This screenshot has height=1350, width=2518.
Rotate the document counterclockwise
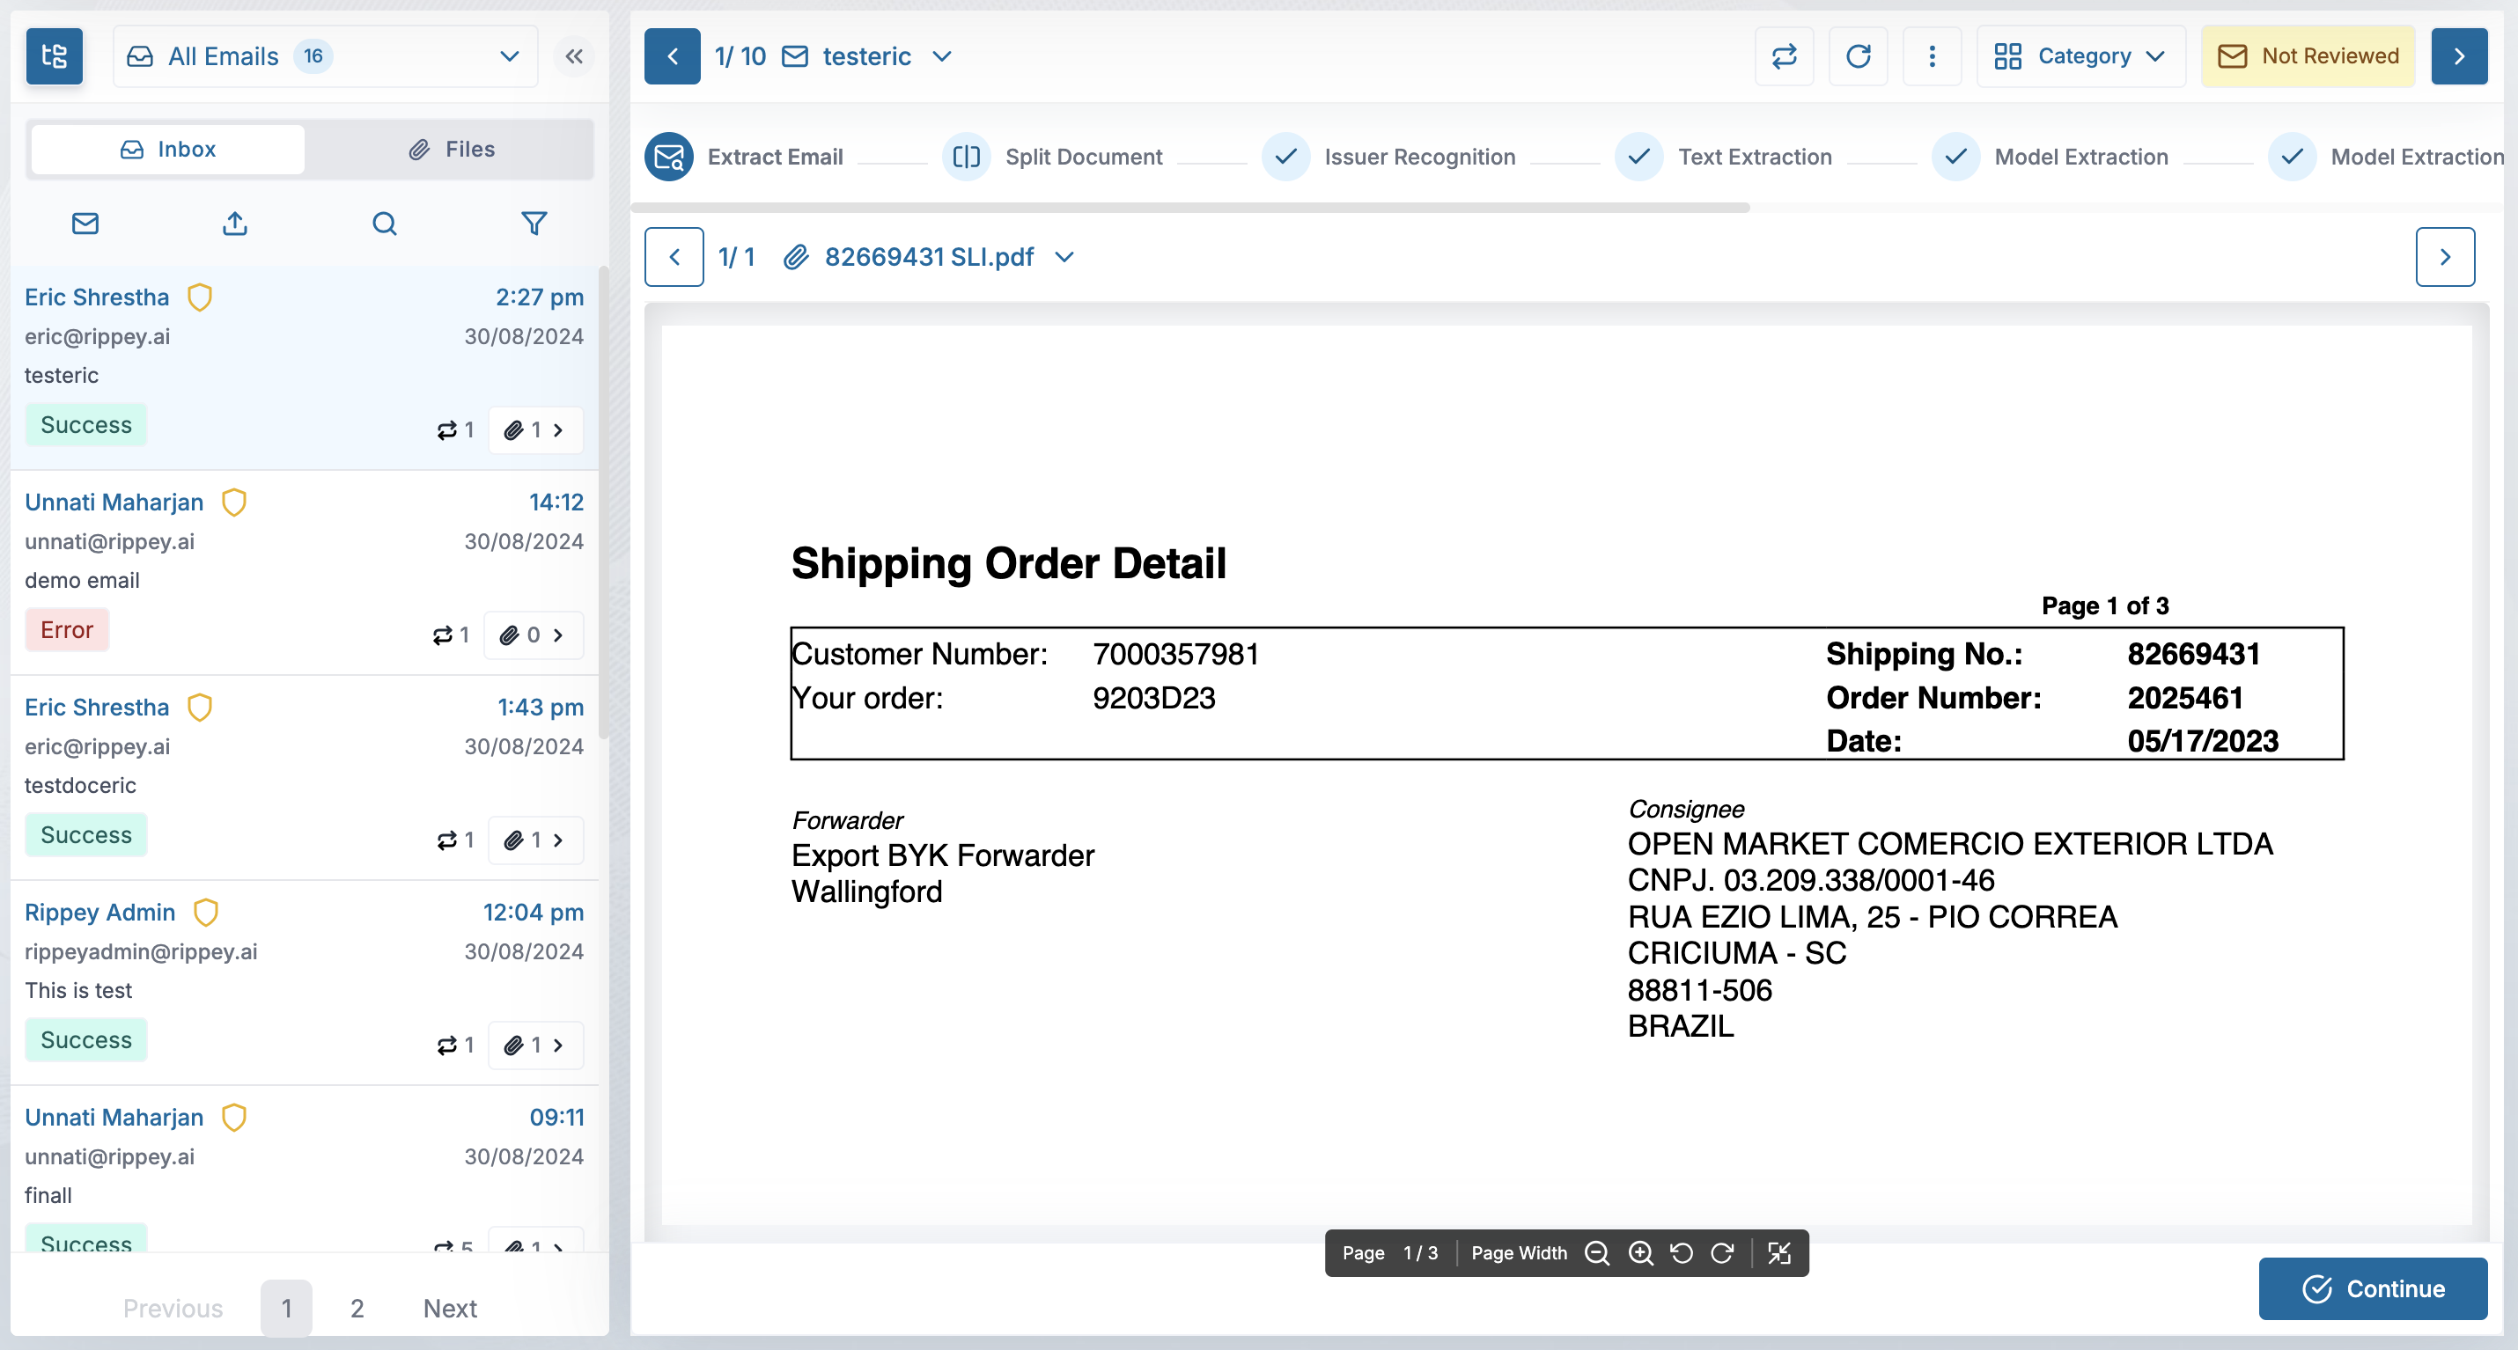point(1682,1252)
